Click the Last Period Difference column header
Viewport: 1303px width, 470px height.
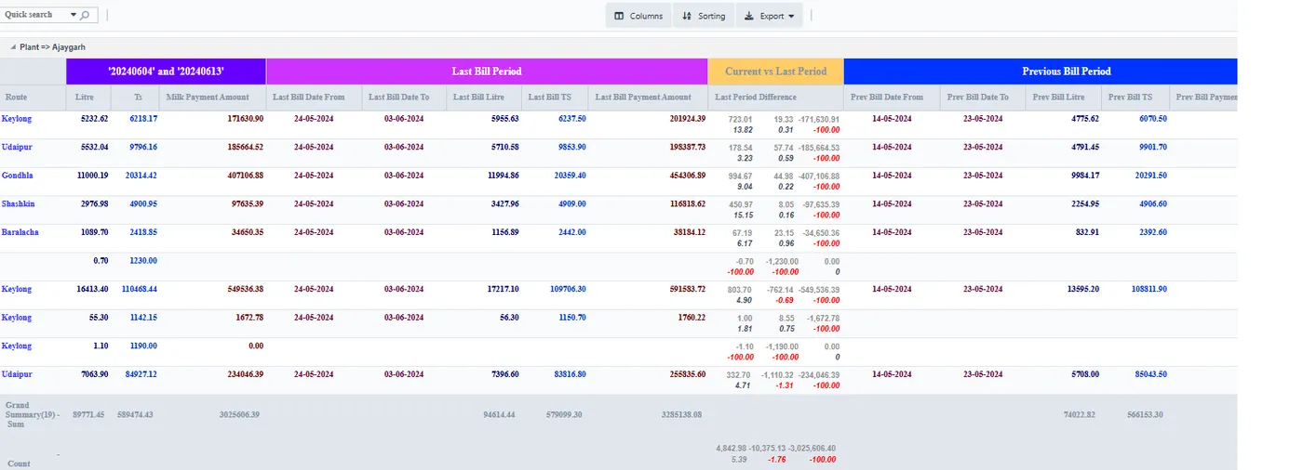tap(775, 98)
